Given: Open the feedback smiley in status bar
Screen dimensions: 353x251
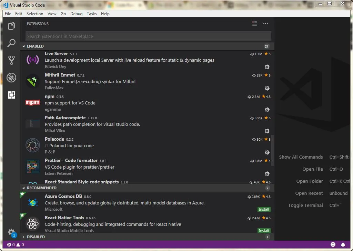Looking at the screenshot, I should click(333, 244).
